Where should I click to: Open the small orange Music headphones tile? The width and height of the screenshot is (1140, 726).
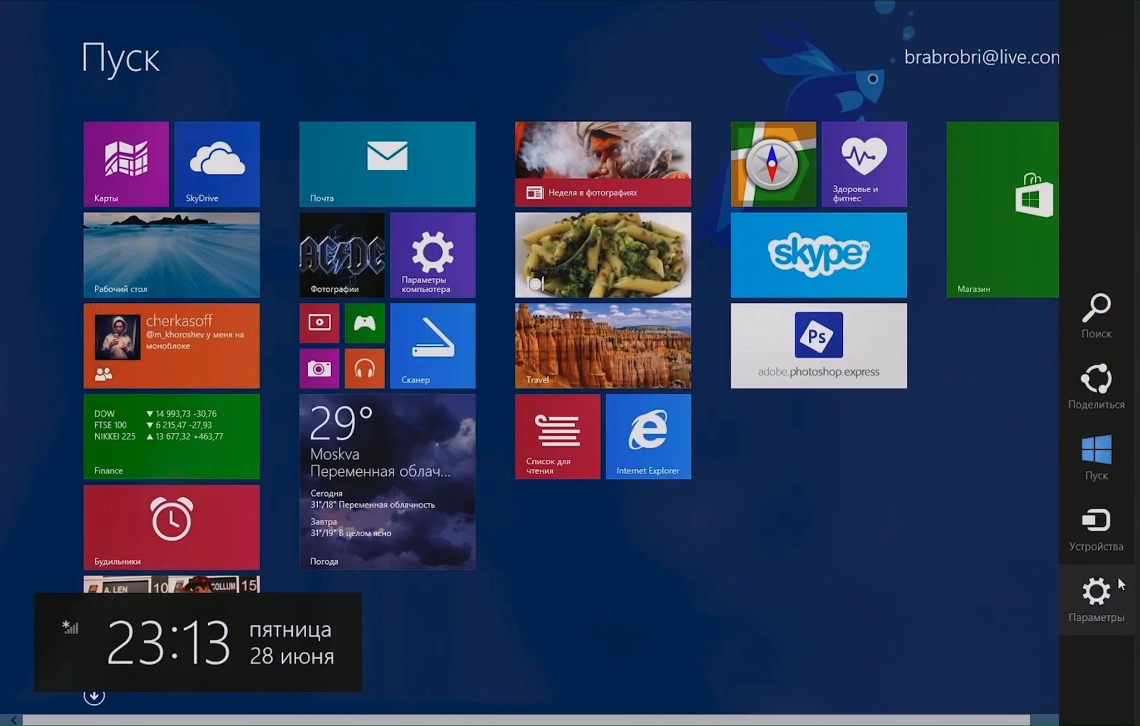click(364, 369)
